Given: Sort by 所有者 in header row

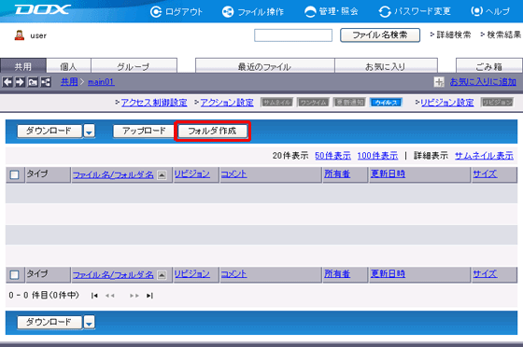Looking at the screenshot, I should click(337, 173).
